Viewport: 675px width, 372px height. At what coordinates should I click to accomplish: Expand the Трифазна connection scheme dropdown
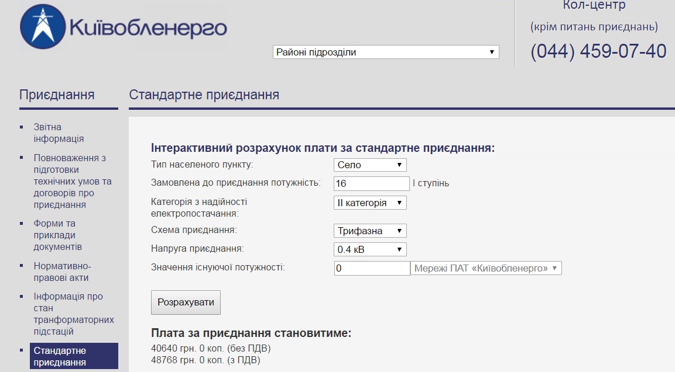click(370, 231)
